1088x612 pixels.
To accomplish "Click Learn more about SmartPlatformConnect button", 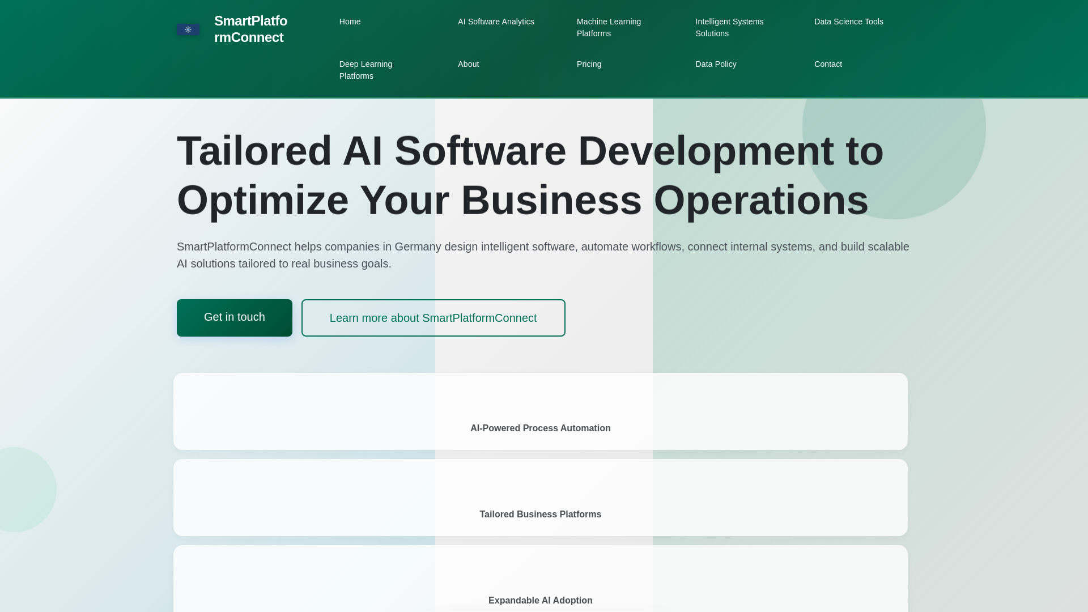I will click(433, 318).
